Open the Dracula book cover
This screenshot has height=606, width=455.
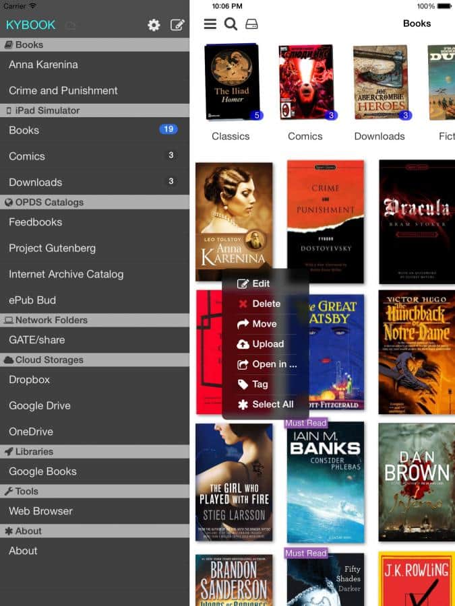(x=417, y=221)
